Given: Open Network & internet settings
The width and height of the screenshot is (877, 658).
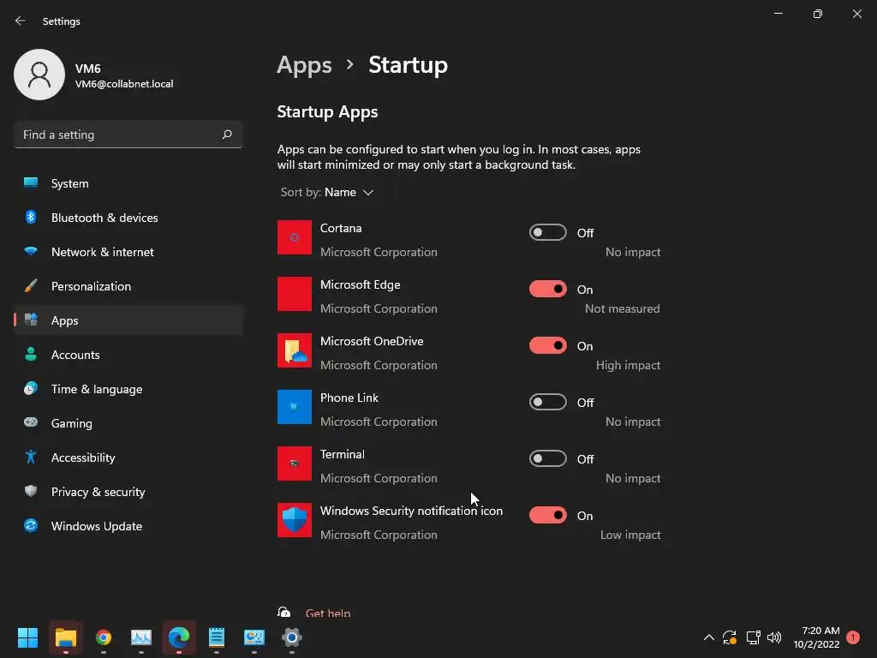Looking at the screenshot, I should pos(128,252).
